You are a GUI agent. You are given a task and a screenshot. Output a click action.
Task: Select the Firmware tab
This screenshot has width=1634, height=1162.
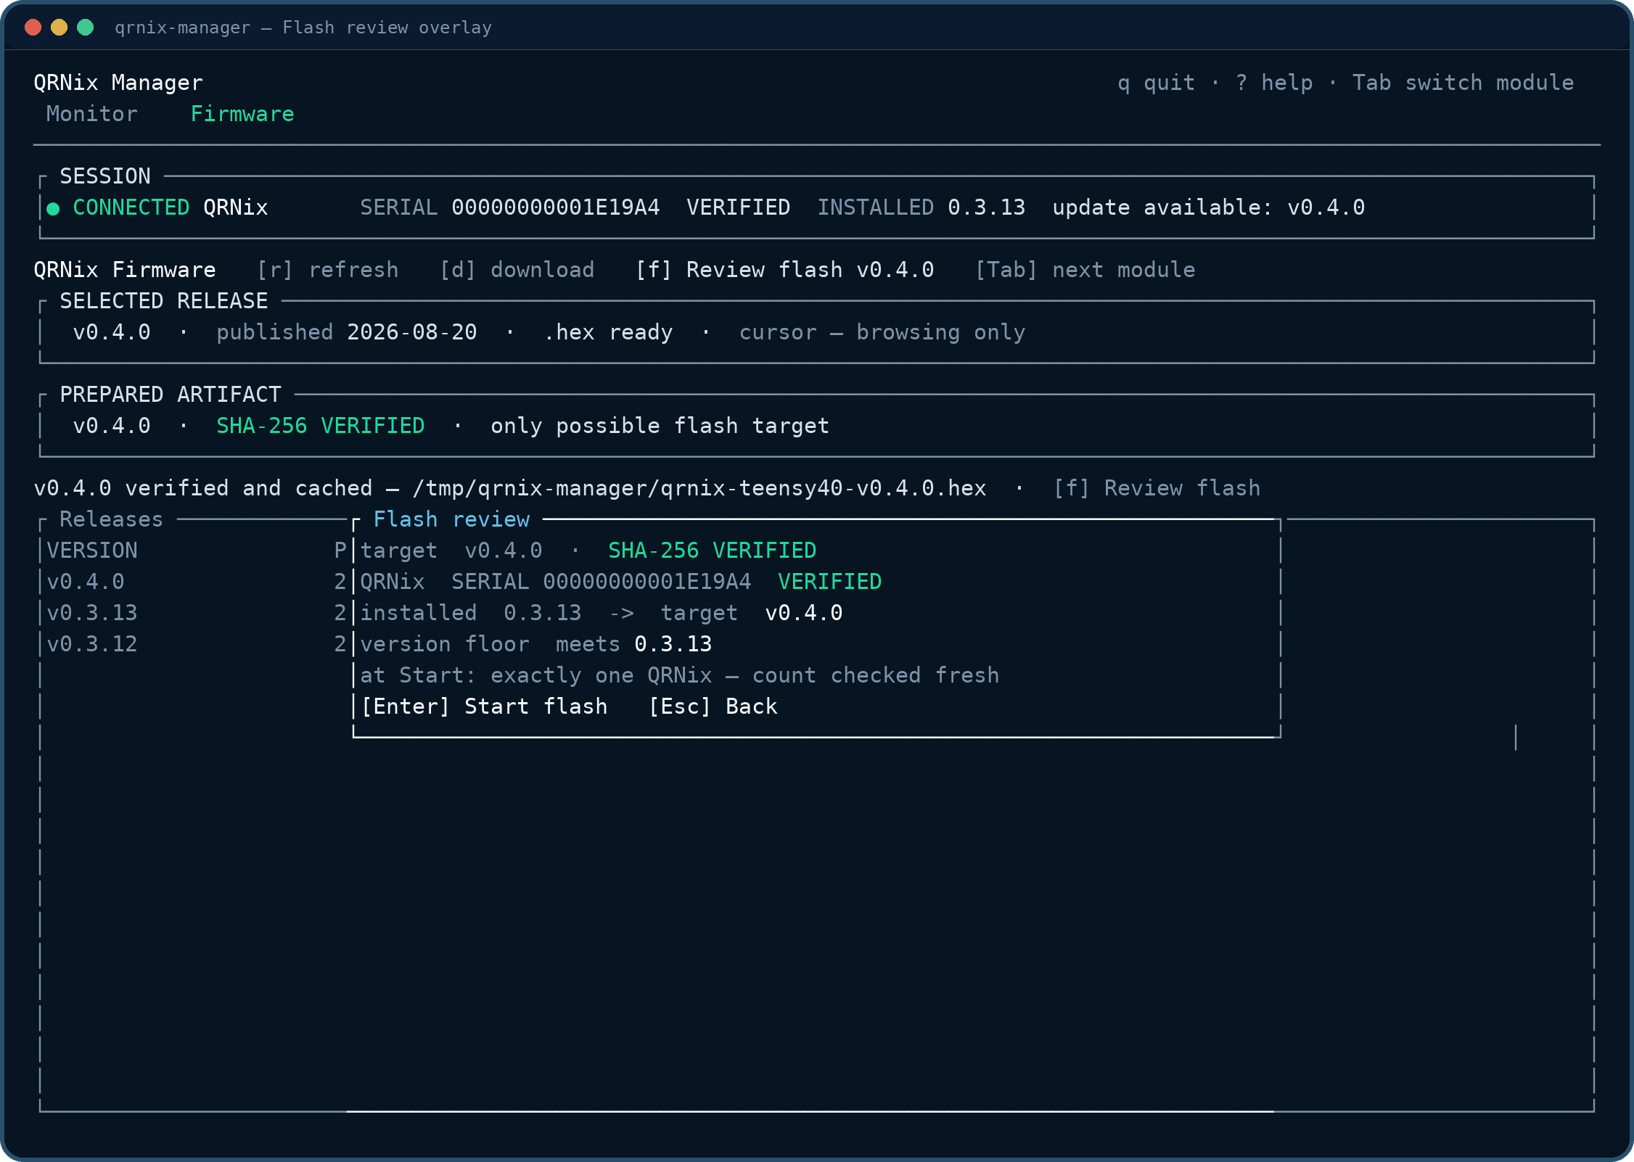(242, 114)
